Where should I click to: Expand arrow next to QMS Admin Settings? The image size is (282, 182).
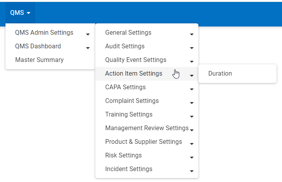(x=88, y=34)
